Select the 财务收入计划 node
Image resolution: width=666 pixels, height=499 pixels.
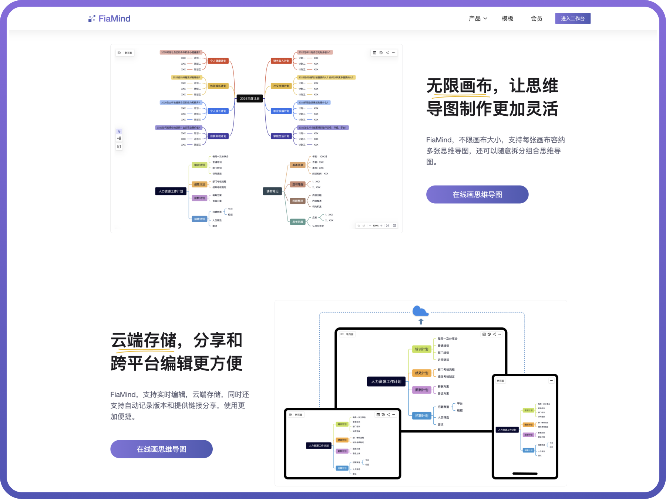282,61
